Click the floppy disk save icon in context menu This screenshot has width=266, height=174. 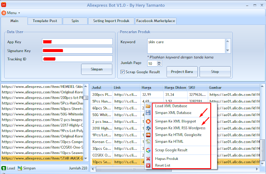click(148, 113)
